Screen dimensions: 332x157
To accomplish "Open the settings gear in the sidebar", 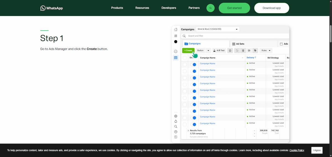I will click(x=176, y=116).
